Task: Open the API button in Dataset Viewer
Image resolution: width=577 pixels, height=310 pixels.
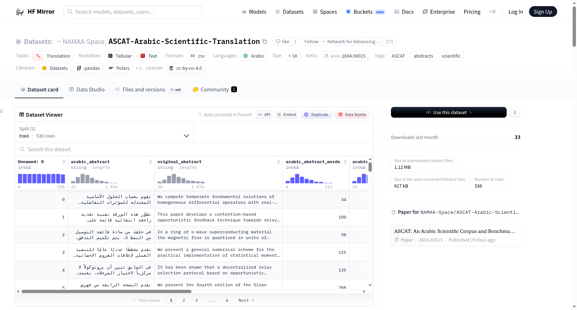Action: (264, 114)
